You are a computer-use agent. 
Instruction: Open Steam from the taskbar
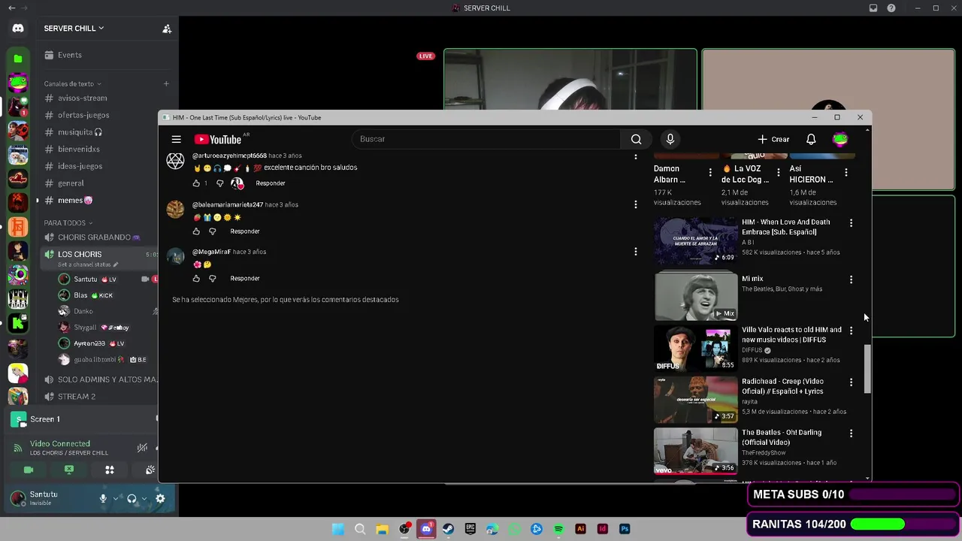448,529
